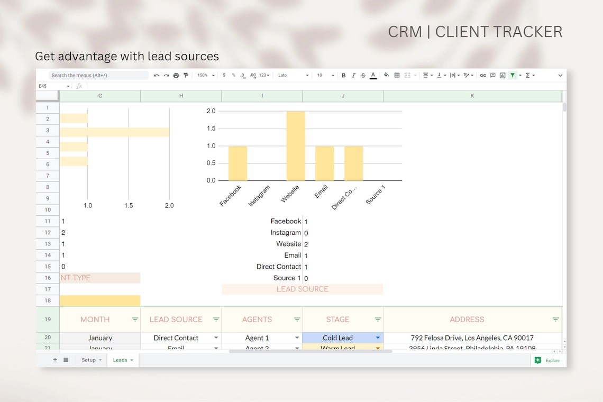
Task: Open the Cold Lead stage dropdown
Action: 378,337
